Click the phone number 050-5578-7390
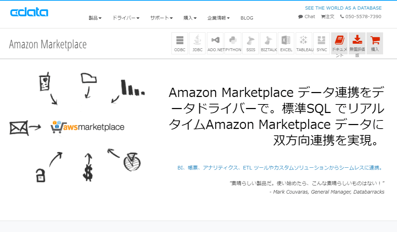Image resolution: width=397 pixels, height=232 pixels. (x=360, y=16)
